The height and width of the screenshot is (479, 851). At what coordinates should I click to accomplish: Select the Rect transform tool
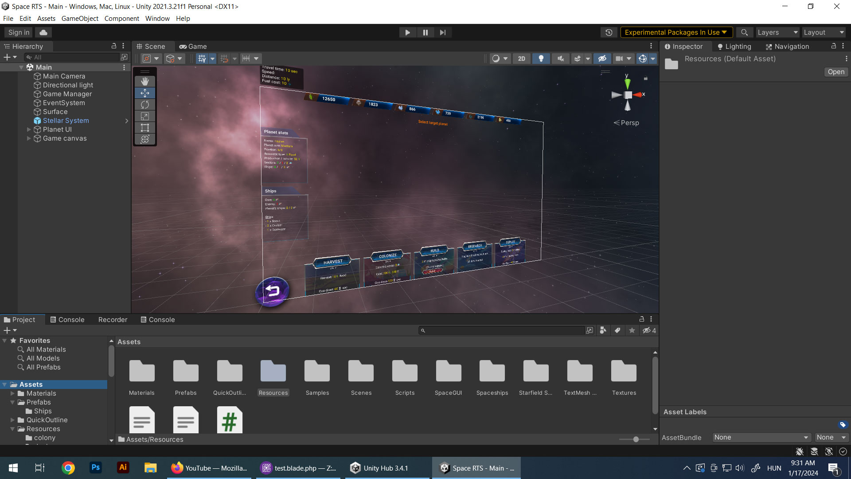click(145, 128)
